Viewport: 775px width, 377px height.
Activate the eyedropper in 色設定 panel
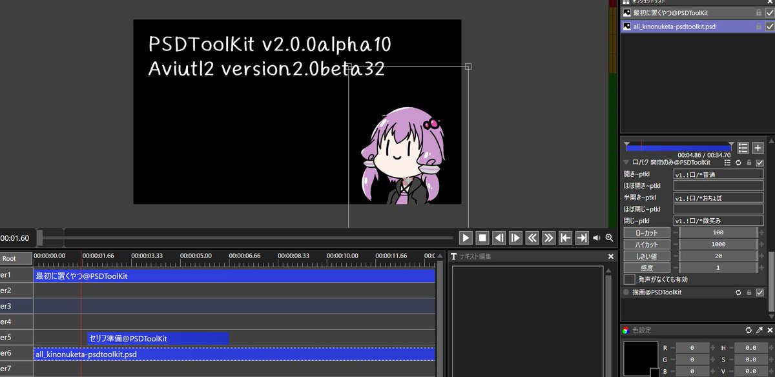(x=759, y=330)
